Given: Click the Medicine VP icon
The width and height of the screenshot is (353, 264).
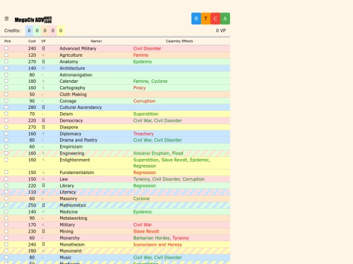Looking at the screenshot, I should (43, 212).
